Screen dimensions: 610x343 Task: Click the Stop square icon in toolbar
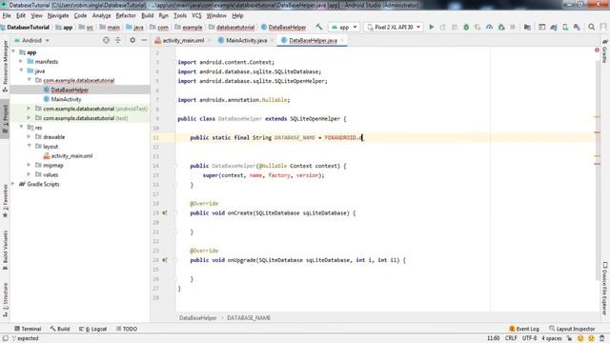tap(513, 28)
